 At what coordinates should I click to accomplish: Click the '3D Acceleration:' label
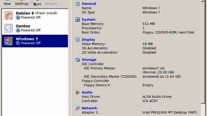95,48
